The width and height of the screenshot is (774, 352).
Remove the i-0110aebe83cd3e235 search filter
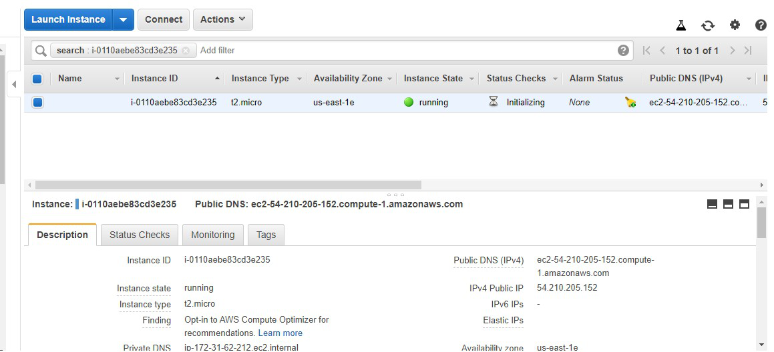[186, 50]
